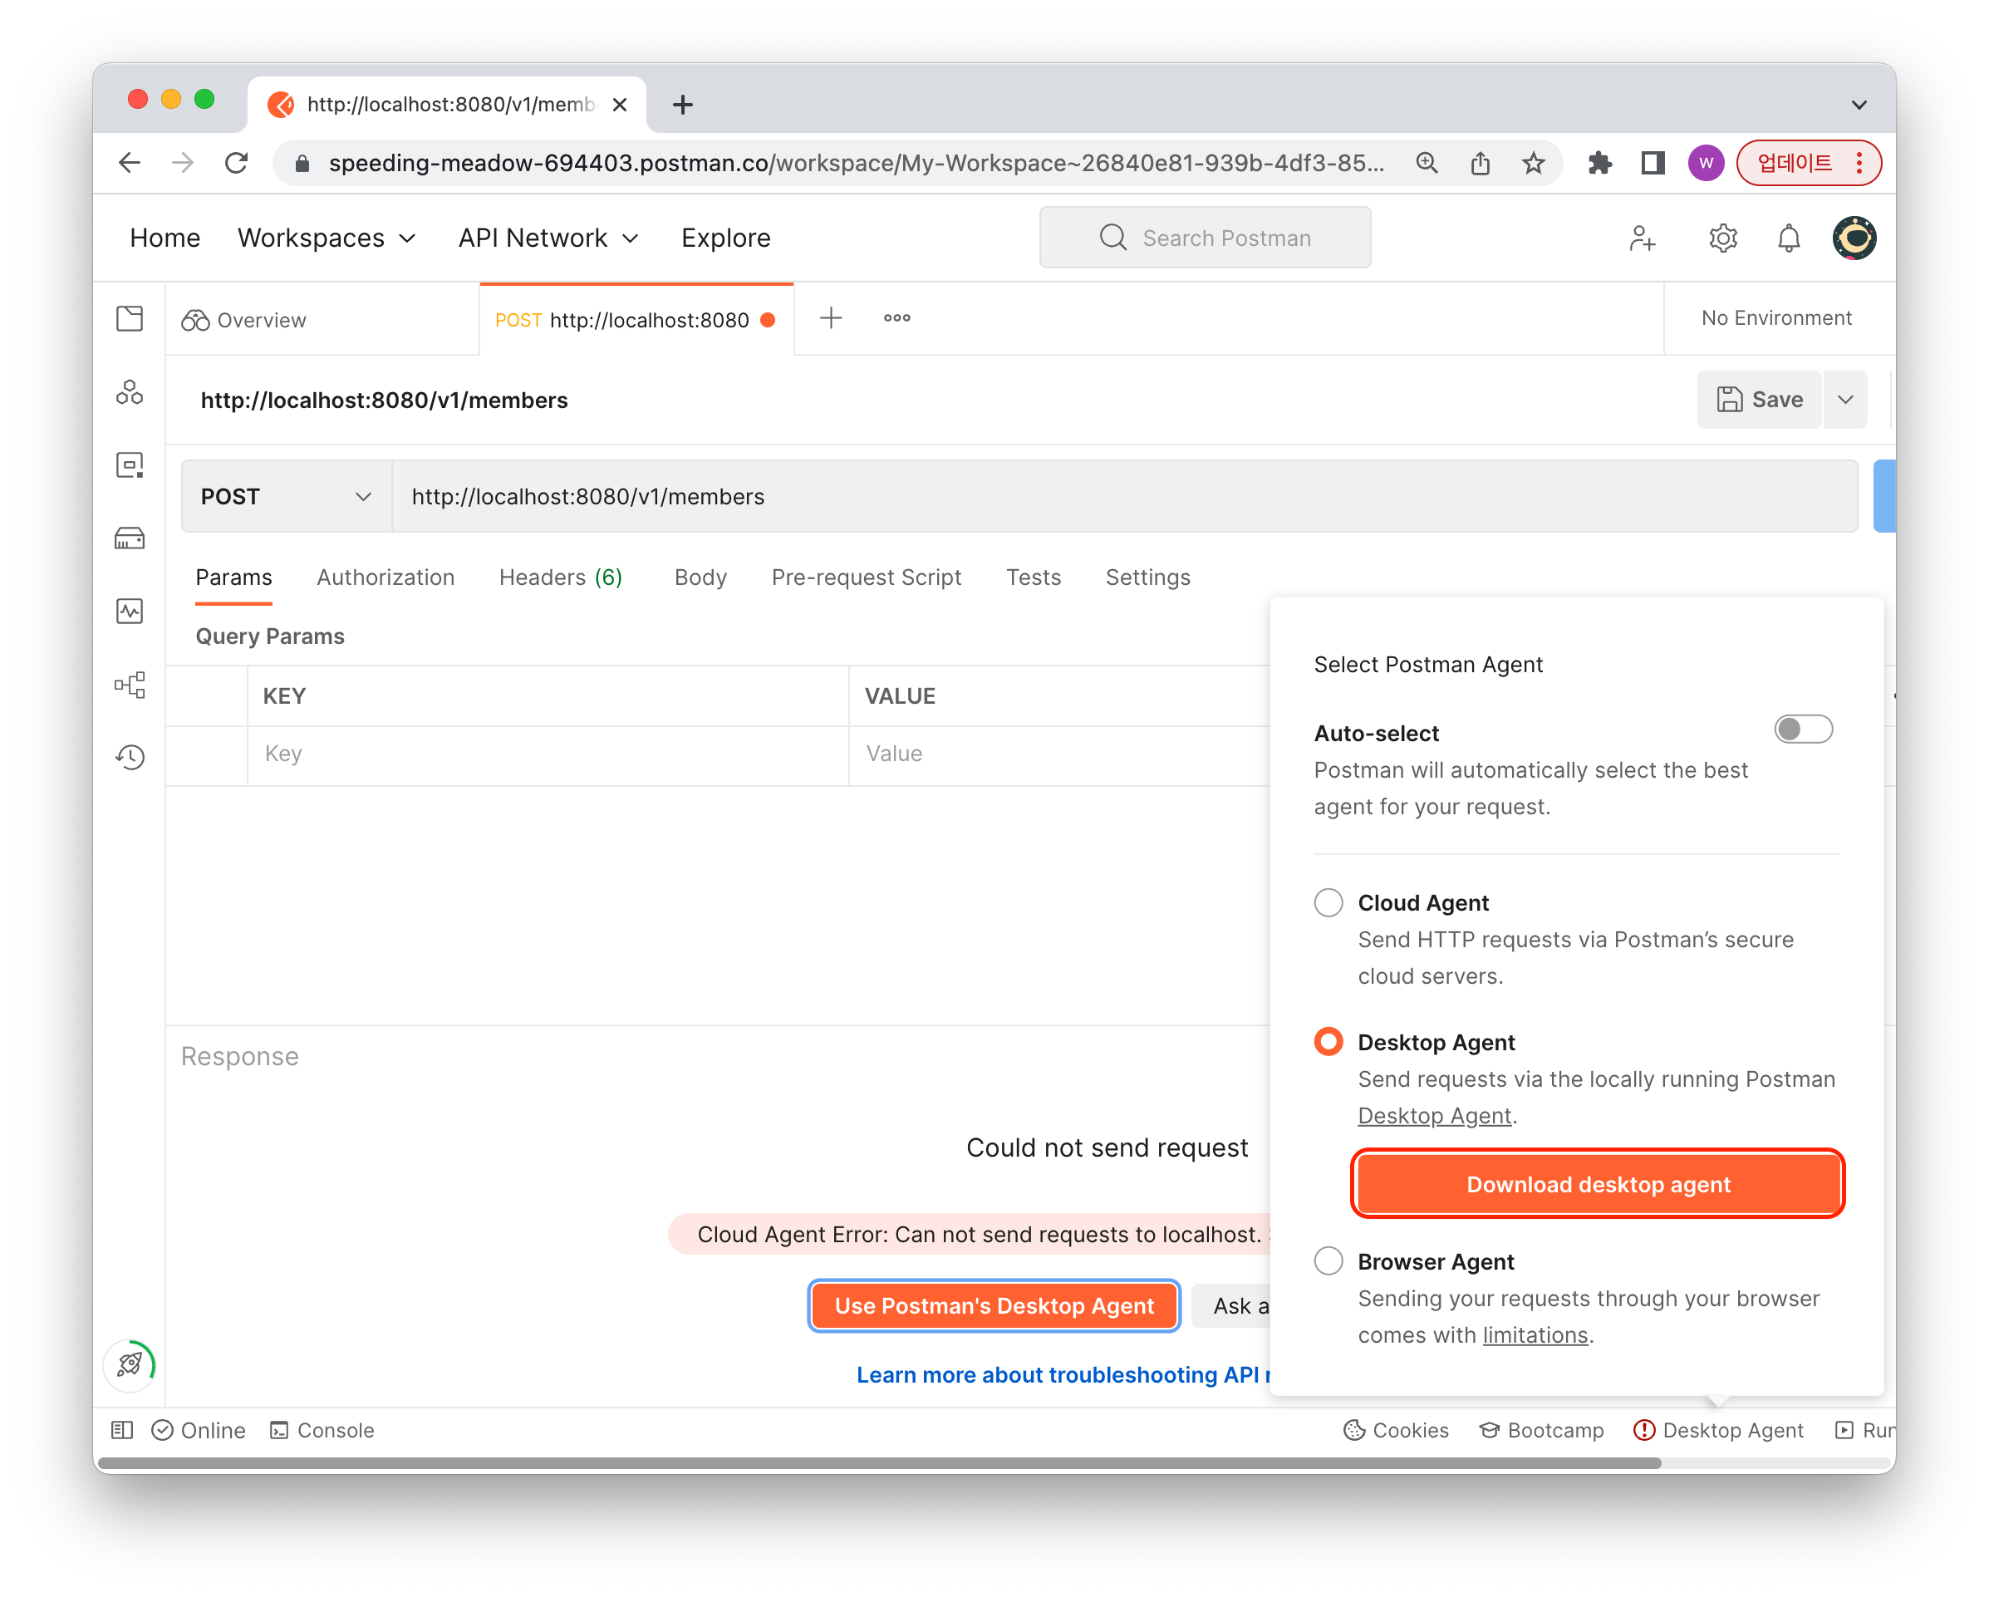
Task: Expand the Save options arrow
Action: pyautogui.click(x=1845, y=400)
